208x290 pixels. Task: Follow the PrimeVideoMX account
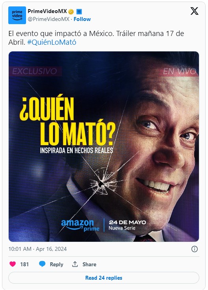click(x=82, y=19)
